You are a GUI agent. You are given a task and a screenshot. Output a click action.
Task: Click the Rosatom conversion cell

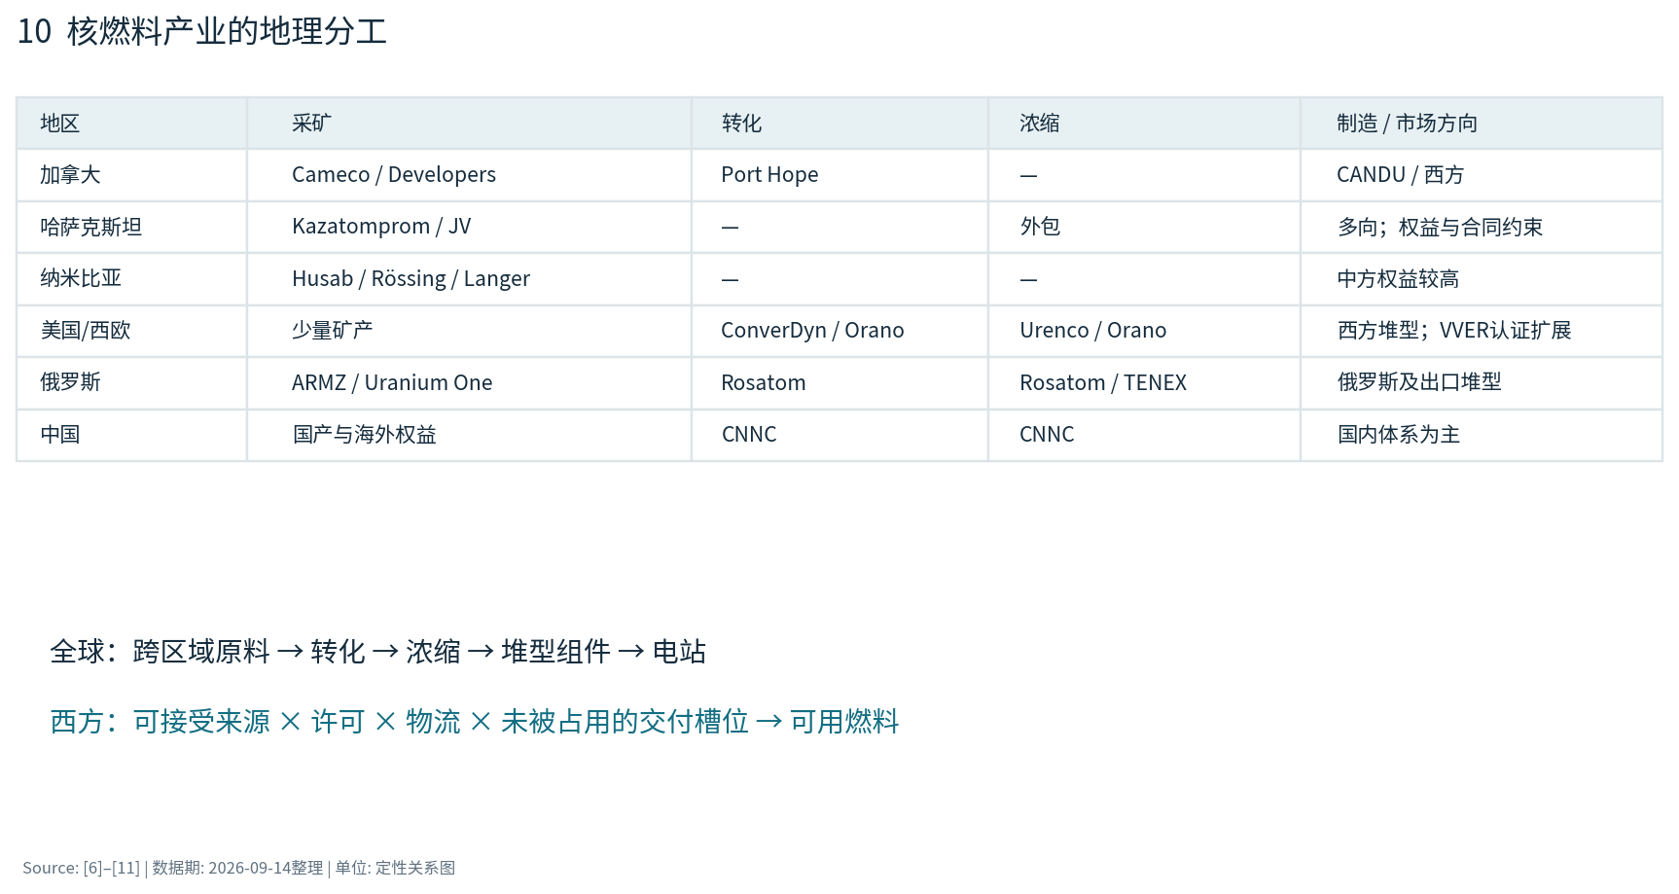pos(839,382)
